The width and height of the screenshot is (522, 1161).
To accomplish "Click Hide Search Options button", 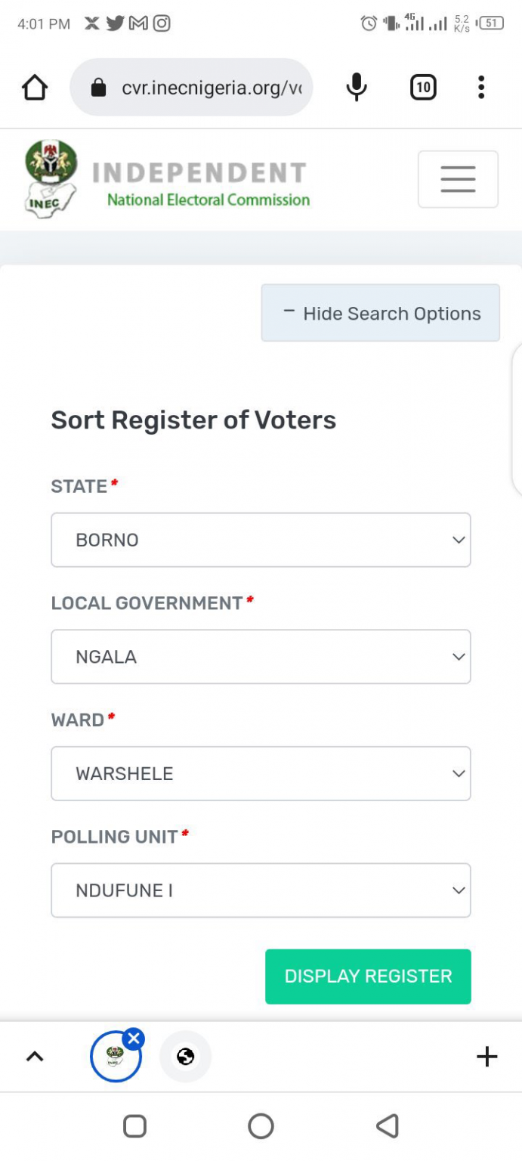I will coord(381,313).
